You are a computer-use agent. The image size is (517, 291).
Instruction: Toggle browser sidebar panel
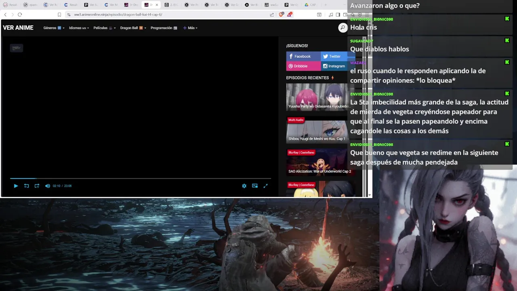coord(338,15)
